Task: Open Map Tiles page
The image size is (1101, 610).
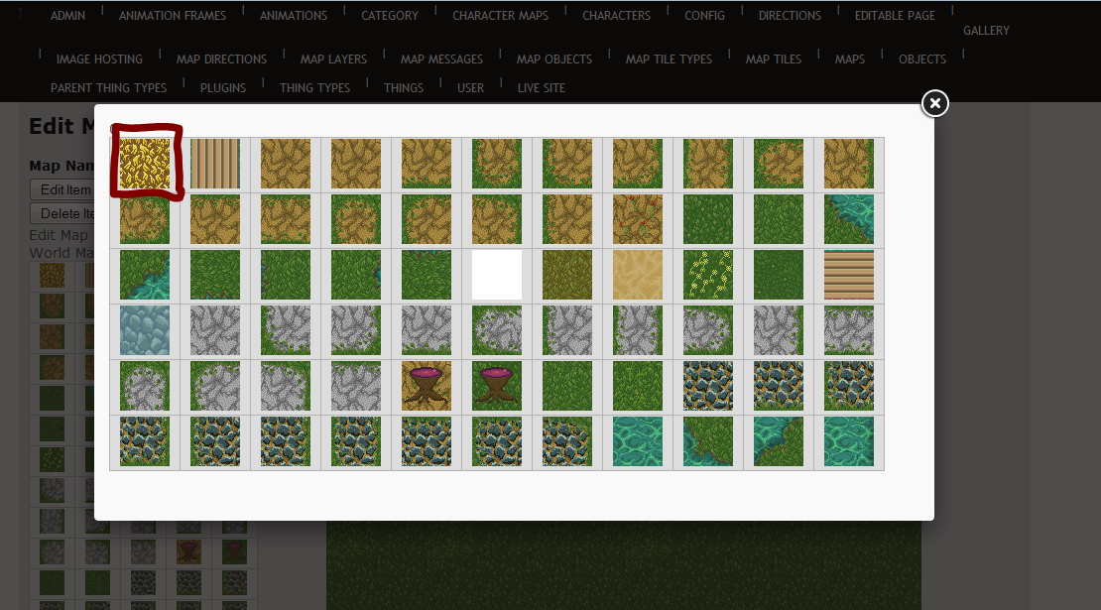Action: point(773,60)
